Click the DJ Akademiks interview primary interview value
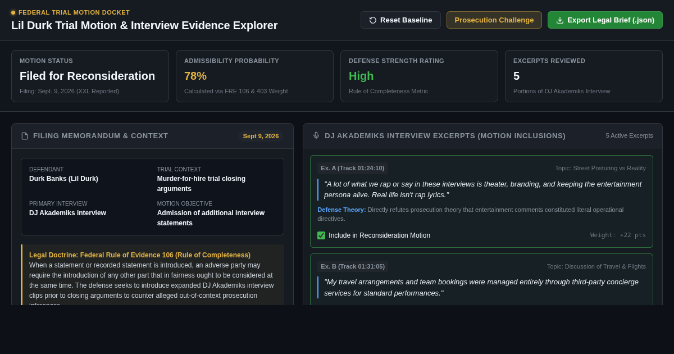The image size is (674, 354). pos(67,213)
